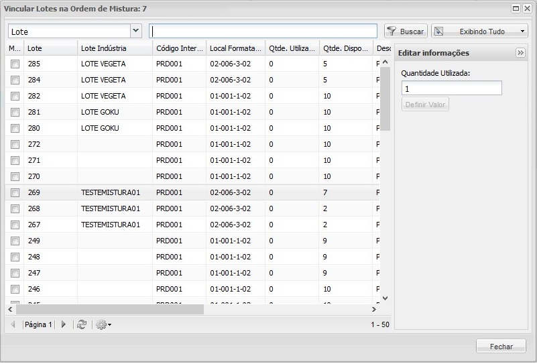This screenshot has width=537, height=364.
Task: Click PRD001 code in row 280
Action: 169,128
